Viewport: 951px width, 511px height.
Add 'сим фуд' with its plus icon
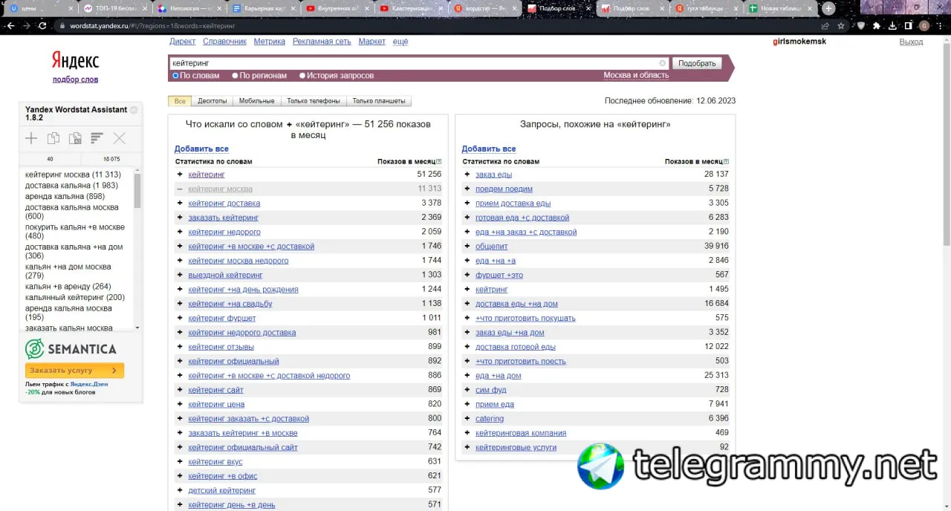(x=467, y=390)
